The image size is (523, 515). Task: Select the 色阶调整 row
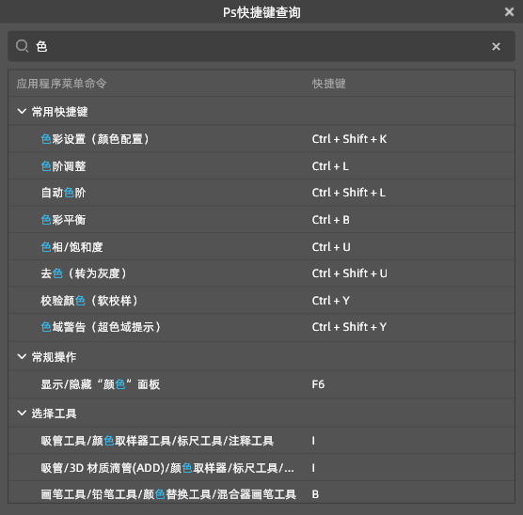click(x=261, y=166)
